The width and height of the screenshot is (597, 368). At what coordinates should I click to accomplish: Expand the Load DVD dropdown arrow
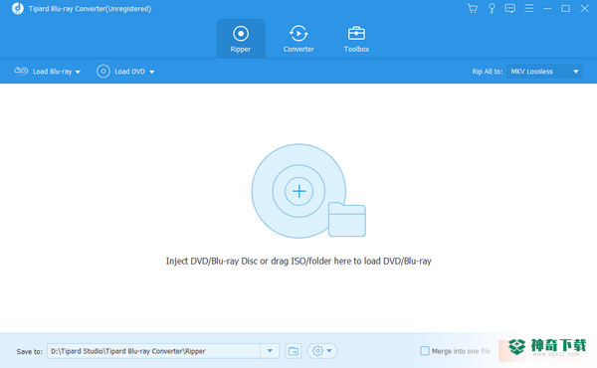151,72
